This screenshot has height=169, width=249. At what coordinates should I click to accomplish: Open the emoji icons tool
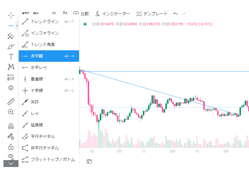(x=11, y=88)
